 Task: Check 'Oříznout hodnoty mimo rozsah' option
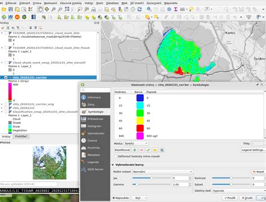116,156
